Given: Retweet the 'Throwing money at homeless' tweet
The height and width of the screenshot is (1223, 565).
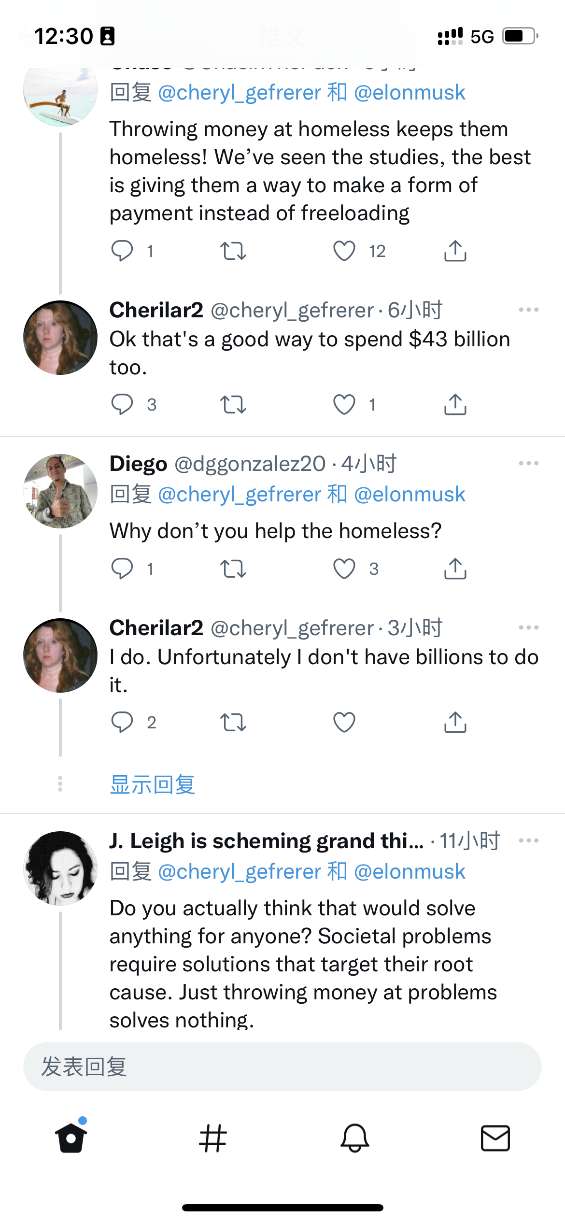Looking at the screenshot, I should pyautogui.click(x=233, y=251).
